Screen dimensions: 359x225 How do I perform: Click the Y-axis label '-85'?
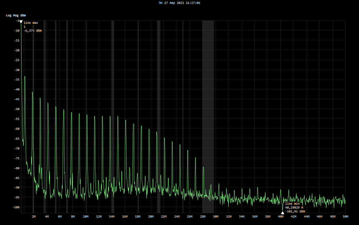(17, 178)
